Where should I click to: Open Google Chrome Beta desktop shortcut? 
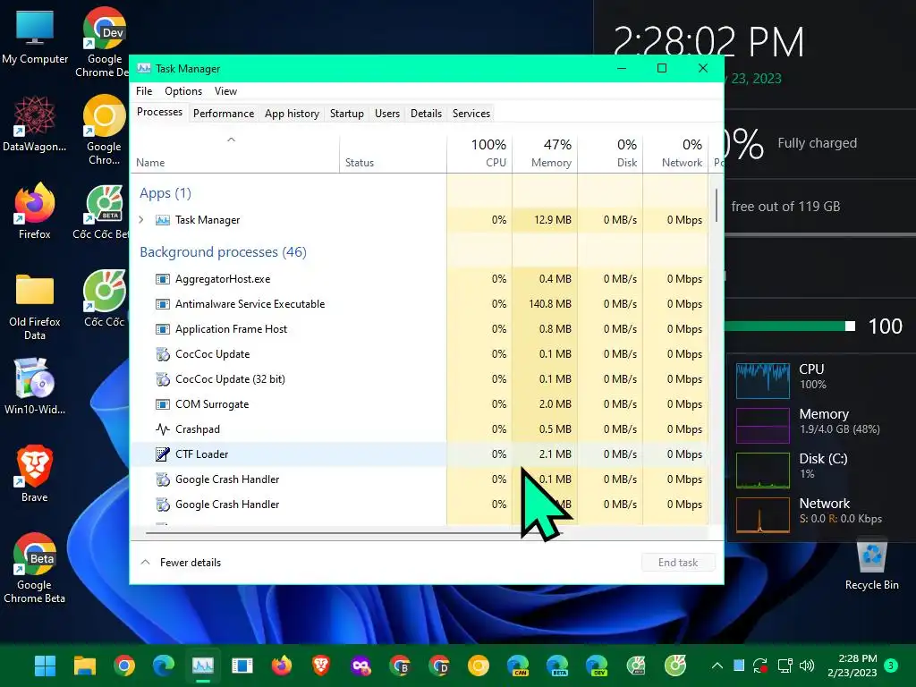[x=35, y=568]
